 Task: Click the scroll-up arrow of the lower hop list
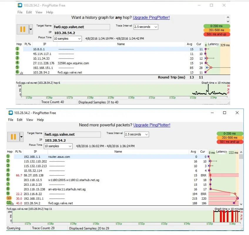(241, 152)
